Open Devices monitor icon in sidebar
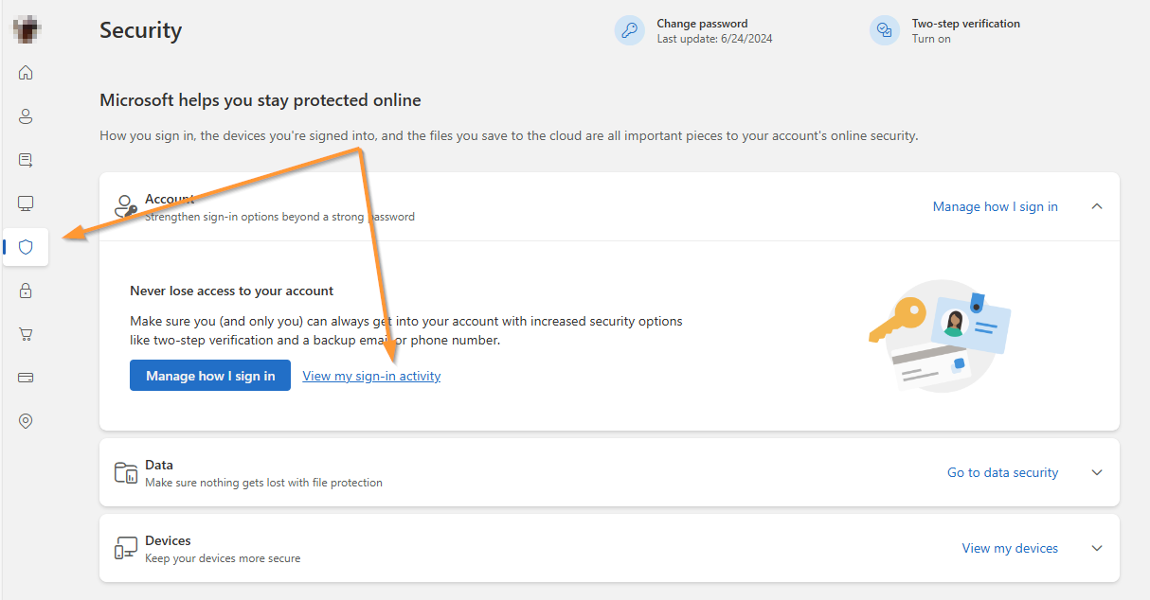Screen dimensions: 1150x600 26,203
